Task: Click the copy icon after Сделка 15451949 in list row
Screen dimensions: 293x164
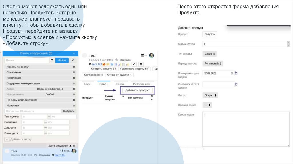Action: pos(35,155)
